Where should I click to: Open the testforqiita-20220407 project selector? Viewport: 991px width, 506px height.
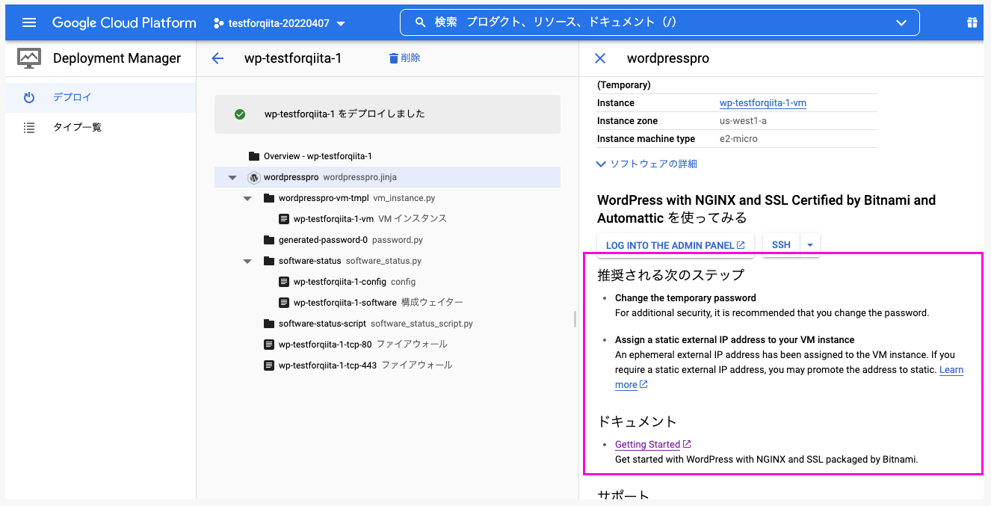[280, 23]
